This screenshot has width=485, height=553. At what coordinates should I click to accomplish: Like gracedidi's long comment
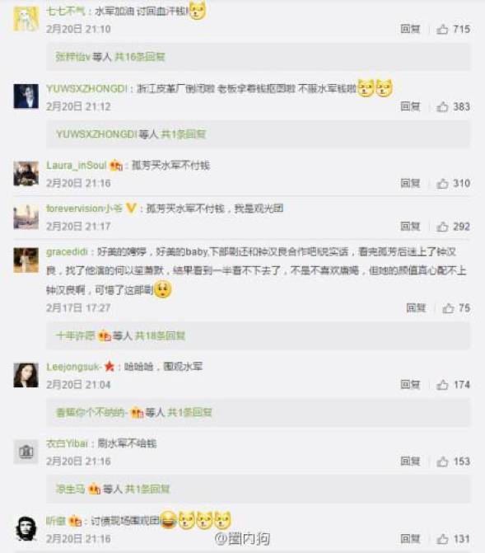click(448, 308)
